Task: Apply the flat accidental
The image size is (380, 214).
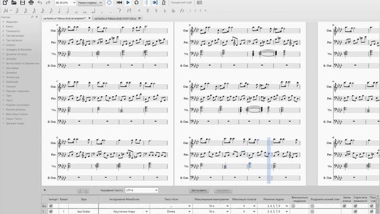Action: [164, 11]
